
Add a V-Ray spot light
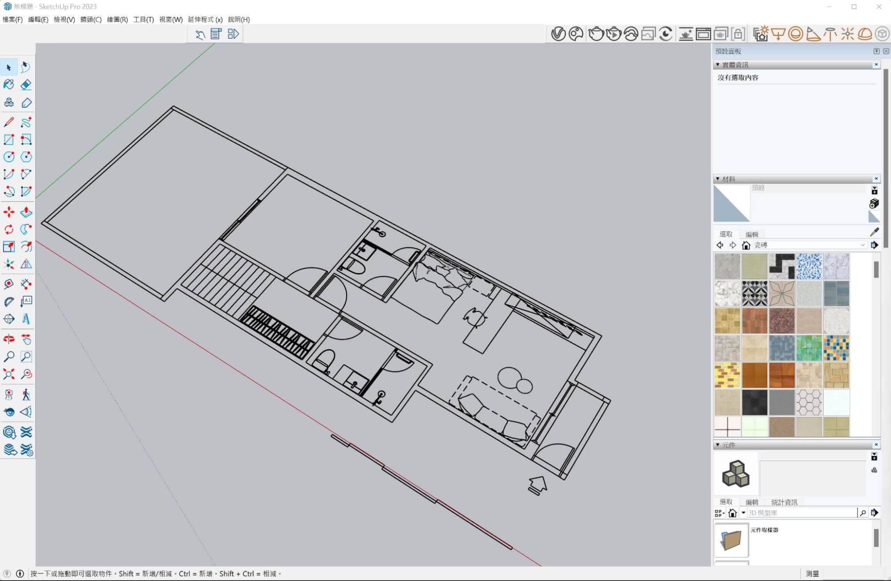pos(813,34)
